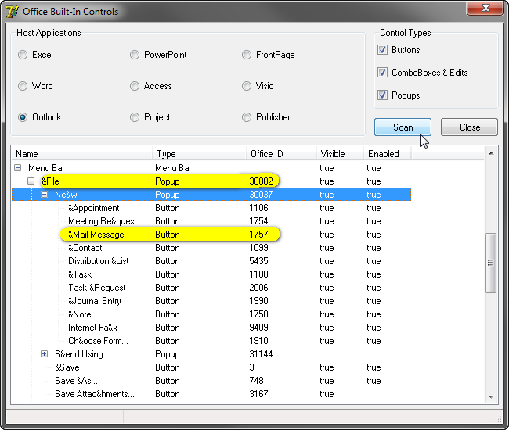Click the vertical scrollbar thumb

490,263
